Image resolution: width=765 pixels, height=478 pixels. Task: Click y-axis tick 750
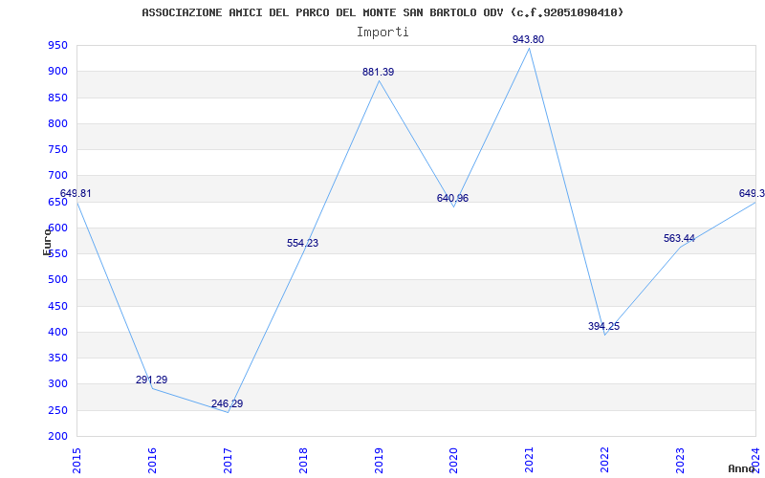tap(57, 150)
